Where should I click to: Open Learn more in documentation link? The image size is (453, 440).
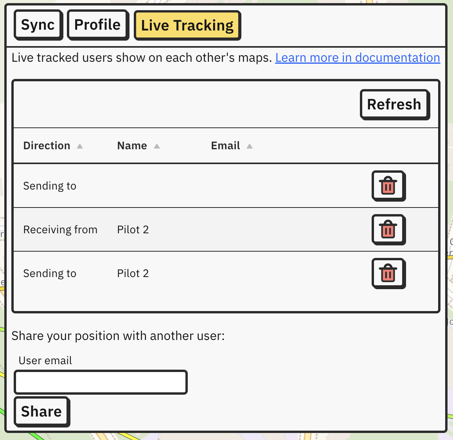pos(358,58)
